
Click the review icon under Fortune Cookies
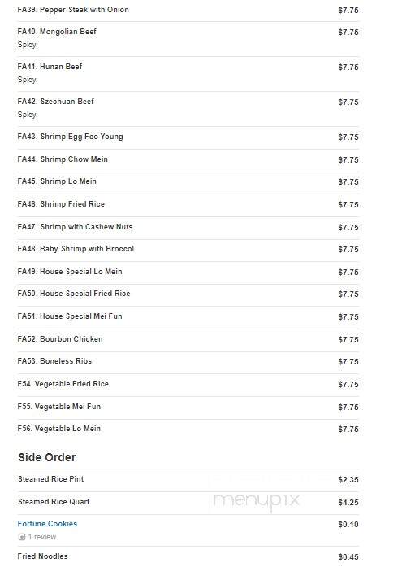click(x=22, y=537)
